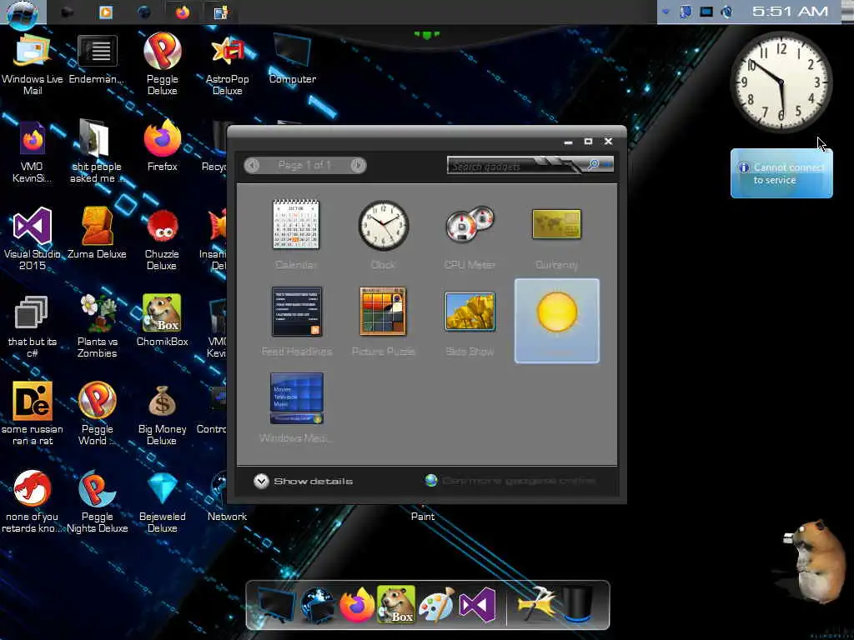Open the Firefox desktop shortcut
Screen dimensions: 854x640
tap(162, 146)
